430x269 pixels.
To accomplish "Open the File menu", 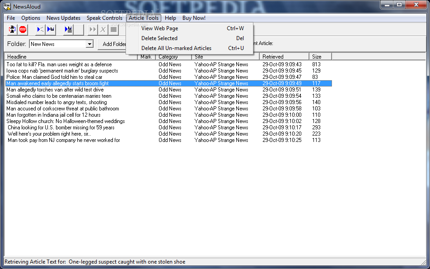I will [x=11, y=18].
